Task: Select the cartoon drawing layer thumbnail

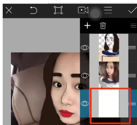Action: click(109, 48)
